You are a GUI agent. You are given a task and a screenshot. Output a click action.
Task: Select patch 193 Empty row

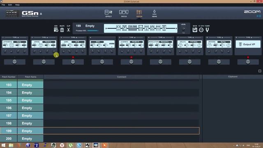(99, 85)
